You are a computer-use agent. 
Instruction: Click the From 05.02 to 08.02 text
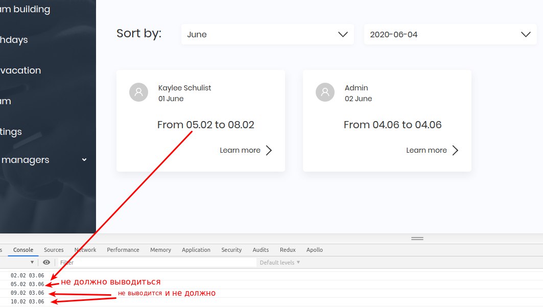(x=206, y=125)
